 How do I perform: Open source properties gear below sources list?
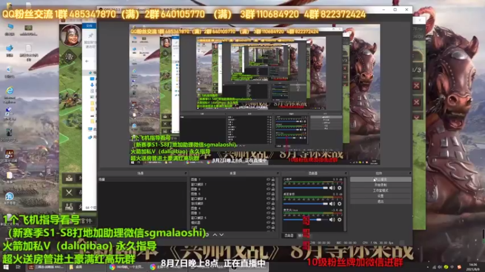[207, 235]
